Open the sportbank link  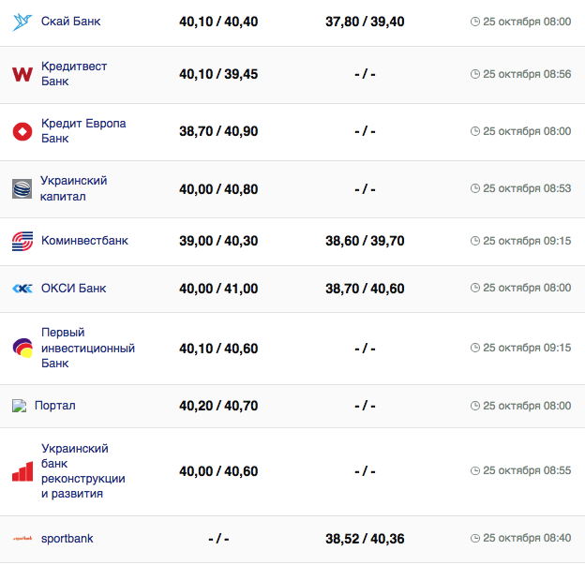67,538
